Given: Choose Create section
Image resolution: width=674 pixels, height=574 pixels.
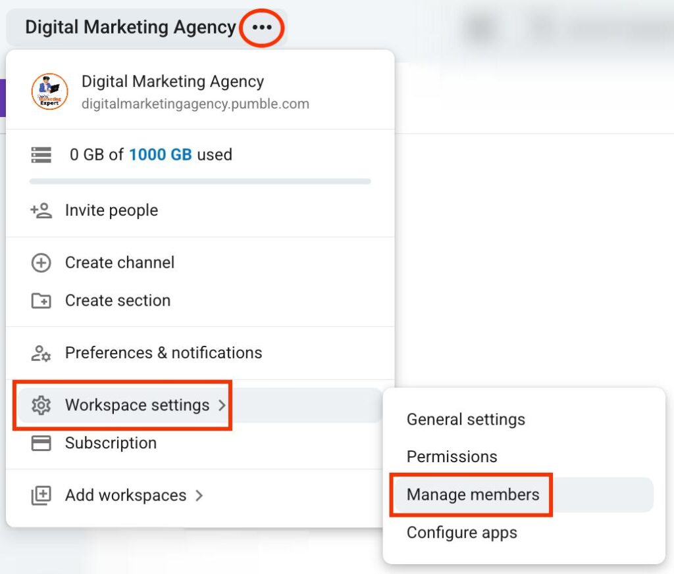Looking at the screenshot, I should tap(200, 300).
